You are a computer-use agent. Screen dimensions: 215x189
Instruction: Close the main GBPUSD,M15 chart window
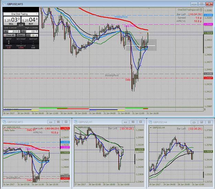click(x=209, y=4)
